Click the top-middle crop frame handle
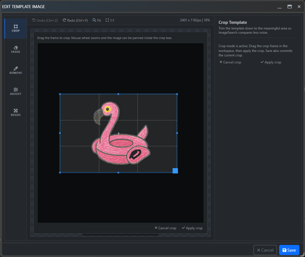 pyautogui.click(x=118, y=94)
